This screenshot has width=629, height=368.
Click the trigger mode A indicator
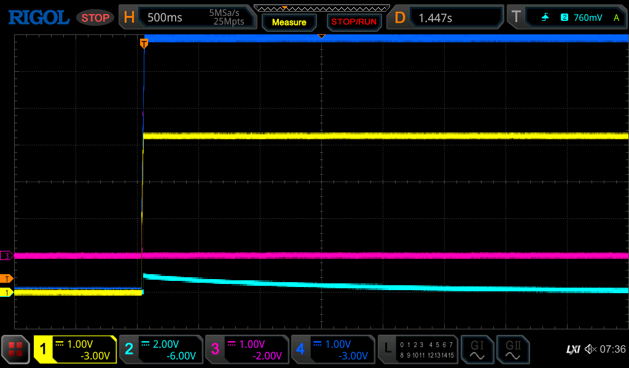pyautogui.click(x=616, y=18)
